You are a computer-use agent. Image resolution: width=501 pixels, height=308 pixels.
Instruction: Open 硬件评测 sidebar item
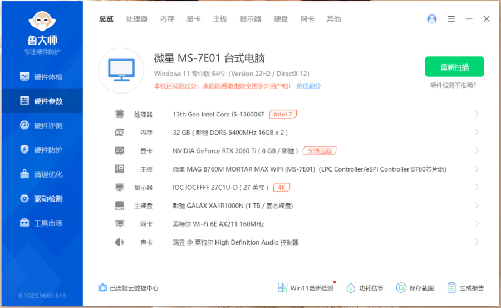click(x=42, y=125)
